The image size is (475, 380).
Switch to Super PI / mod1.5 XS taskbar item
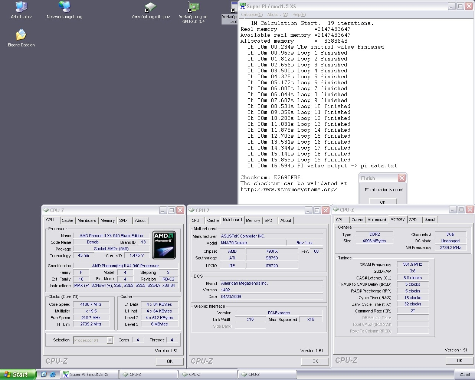click(89, 374)
